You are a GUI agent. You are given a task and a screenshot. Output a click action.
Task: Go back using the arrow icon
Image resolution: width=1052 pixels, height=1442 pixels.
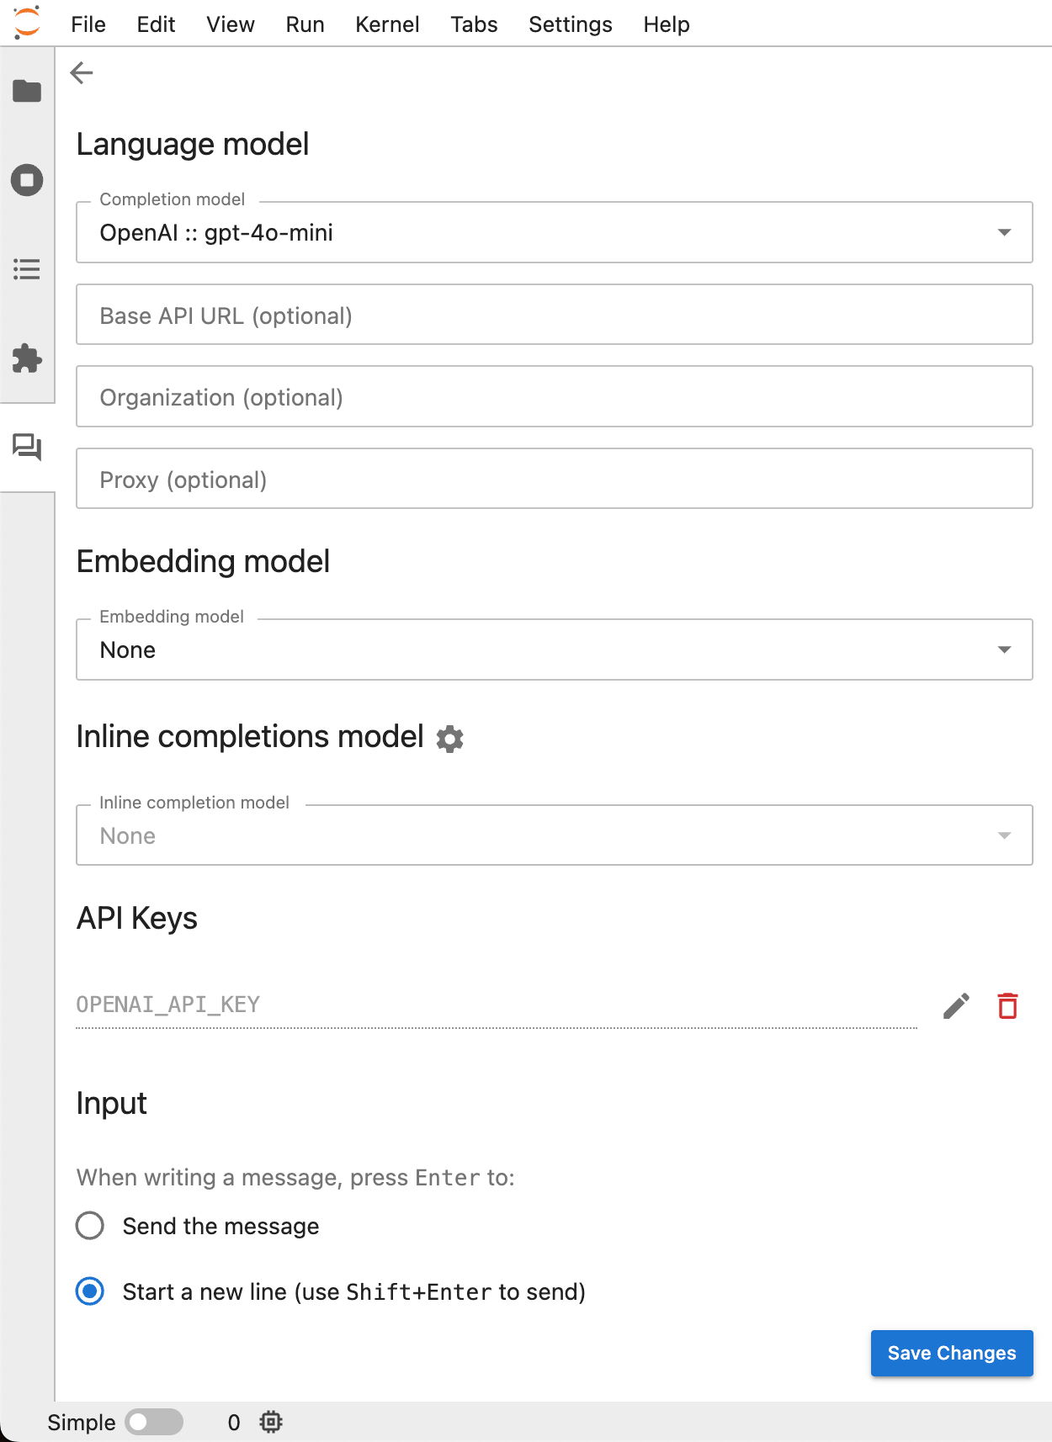82,73
